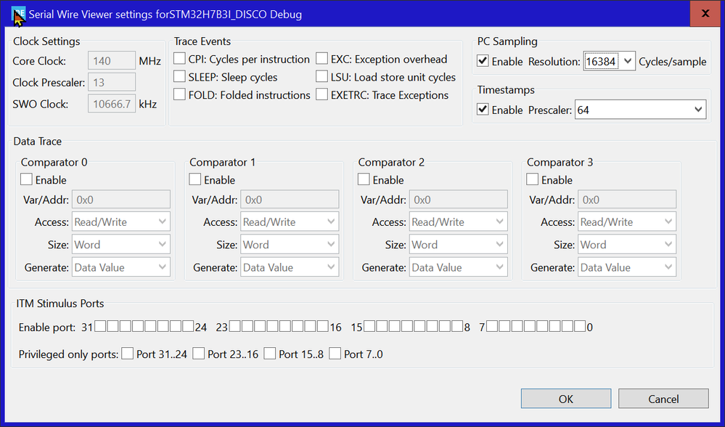725x427 pixels.
Task: Check FOLD: Folded instructions option
Action: pyautogui.click(x=179, y=94)
